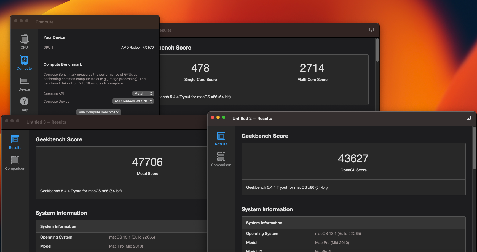Click upload icon in Untitled 2 title bar

[468, 118]
